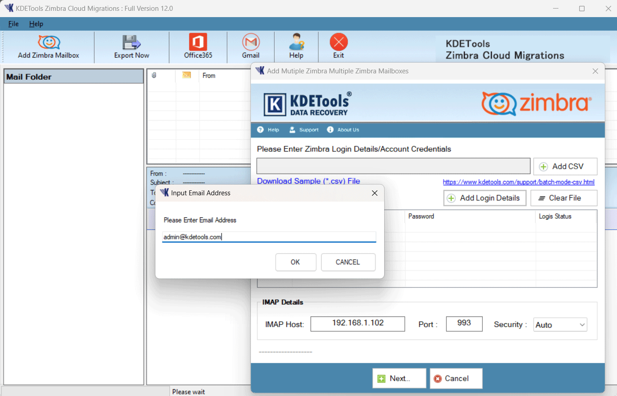Screen dimensions: 617x396
Task: Open the batch-mode-csv.html support link
Action: pos(519,182)
